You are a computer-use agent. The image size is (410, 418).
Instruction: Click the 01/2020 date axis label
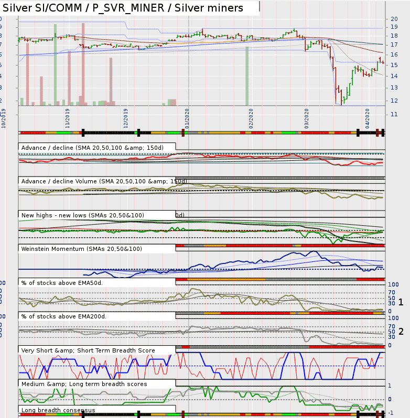point(187,118)
